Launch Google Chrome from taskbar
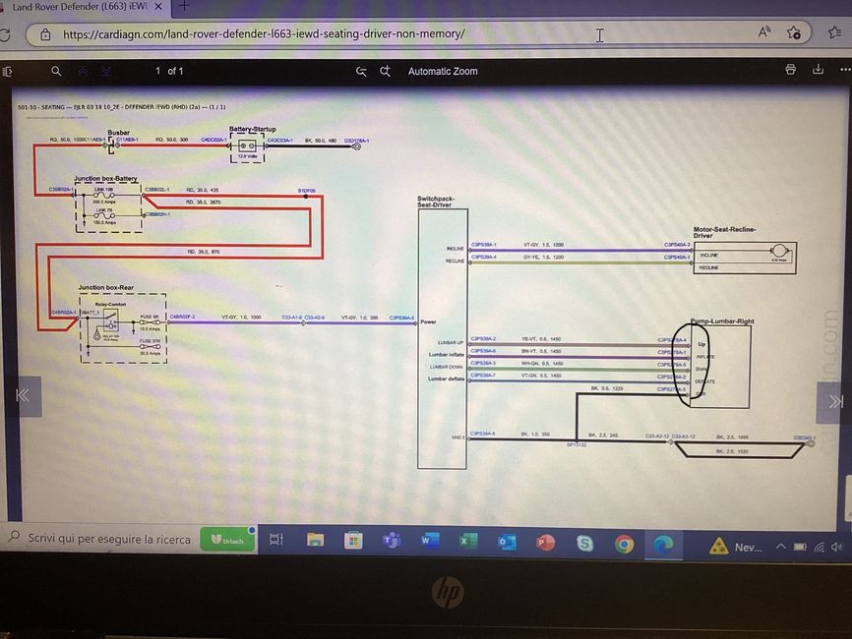This screenshot has height=639, width=852. coord(624,544)
